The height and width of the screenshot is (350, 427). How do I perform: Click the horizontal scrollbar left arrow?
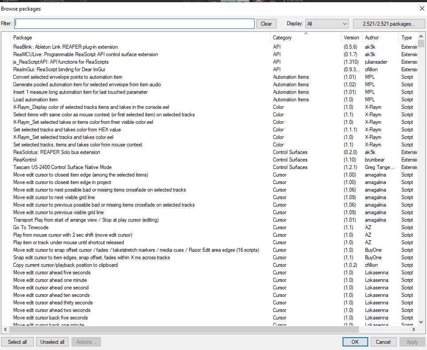(x=5, y=329)
